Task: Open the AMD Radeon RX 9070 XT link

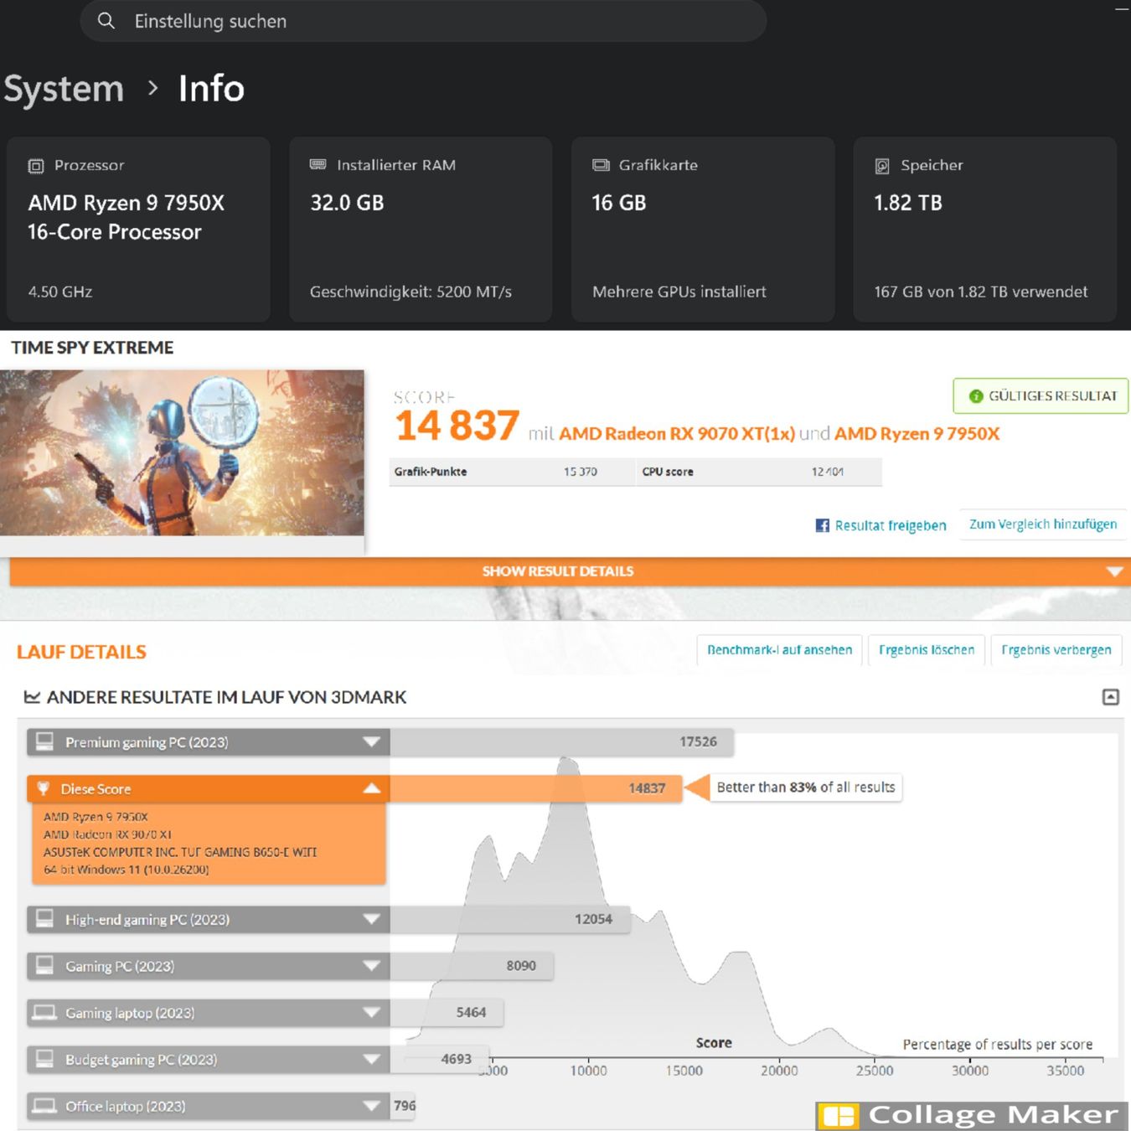Action: coord(677,434)
